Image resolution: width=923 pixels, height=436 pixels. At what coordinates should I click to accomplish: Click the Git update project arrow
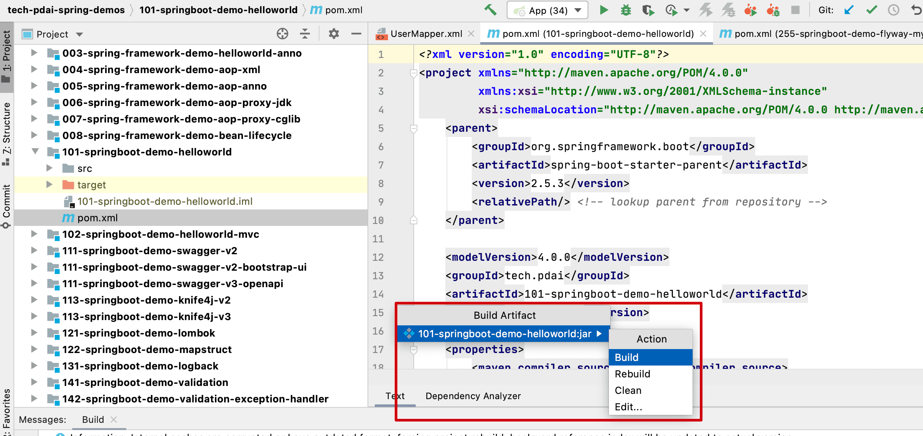pos(849,10)
